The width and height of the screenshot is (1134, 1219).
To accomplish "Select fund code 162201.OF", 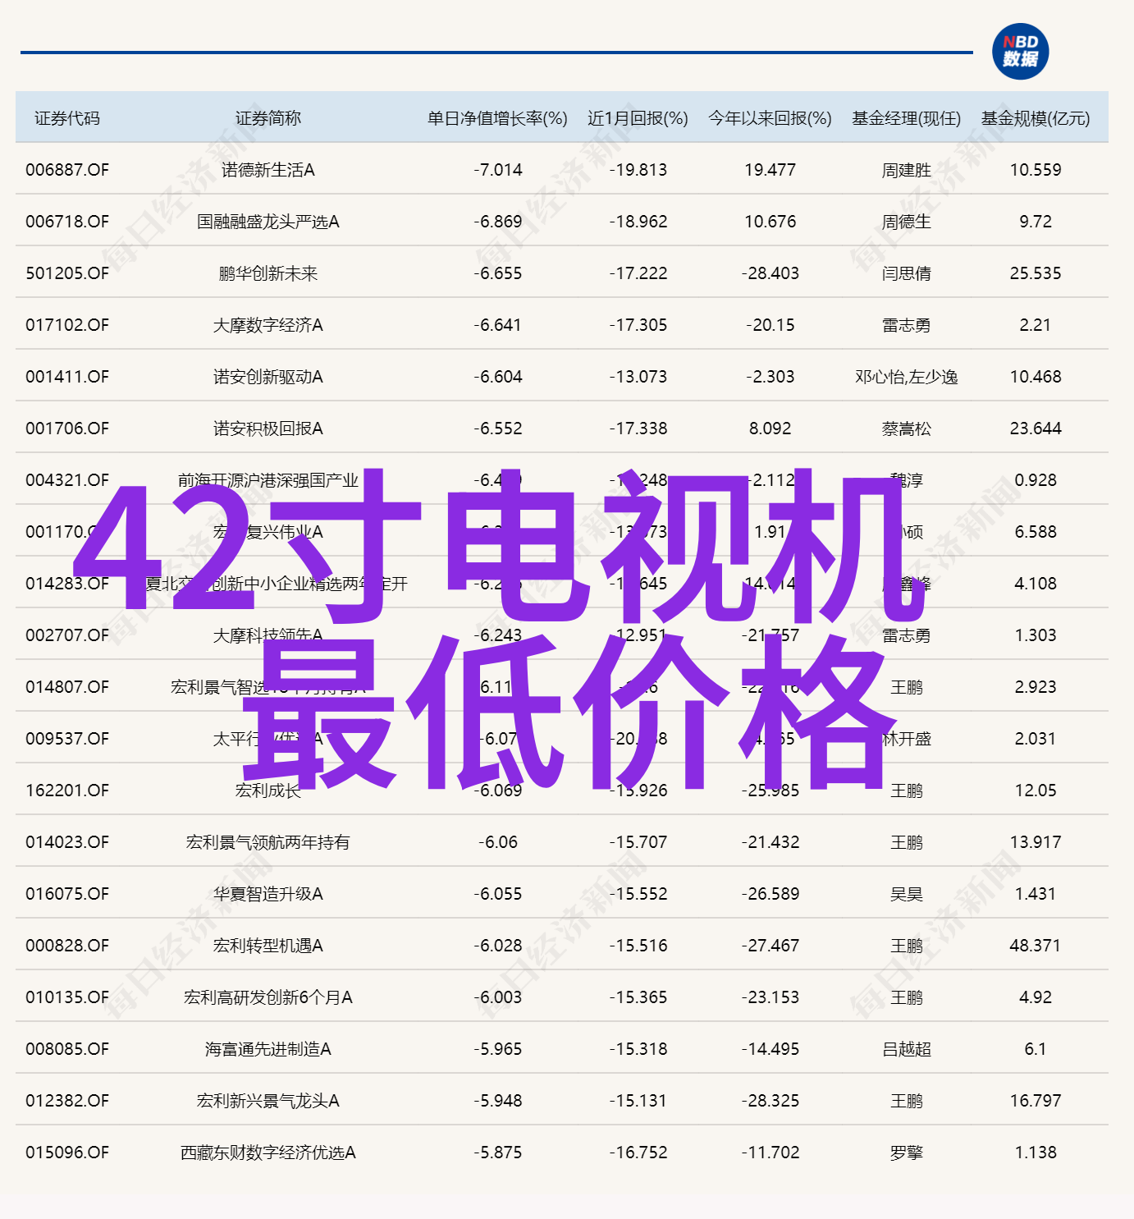I will 67,791.
